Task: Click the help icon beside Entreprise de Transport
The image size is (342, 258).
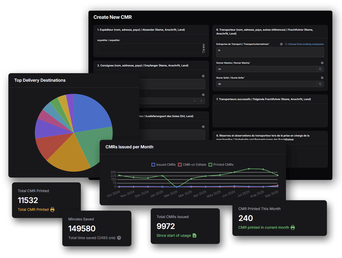Action: [281, 44]
